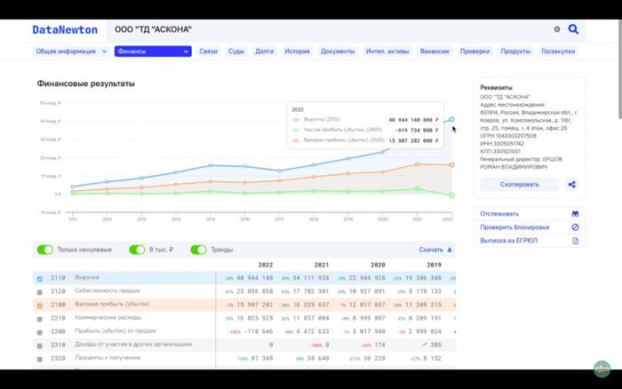Clear the search field with the X icon
Screen dimensions: 622x389
[x=557, y=29]
